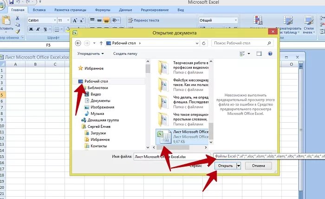Click the Back arrow in the dialog
Viewport: 325px width, 199px height.
78,43
